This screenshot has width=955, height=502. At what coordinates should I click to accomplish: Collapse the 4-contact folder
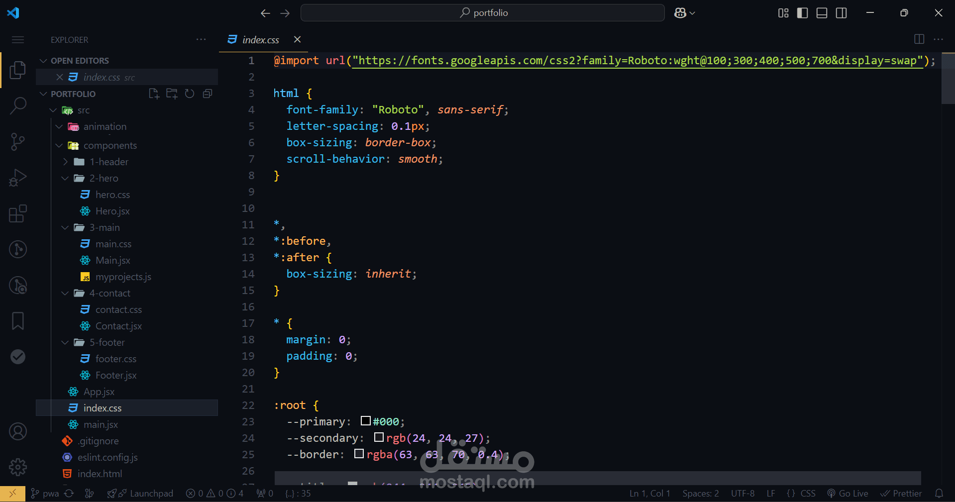click(x=65, y=293)
